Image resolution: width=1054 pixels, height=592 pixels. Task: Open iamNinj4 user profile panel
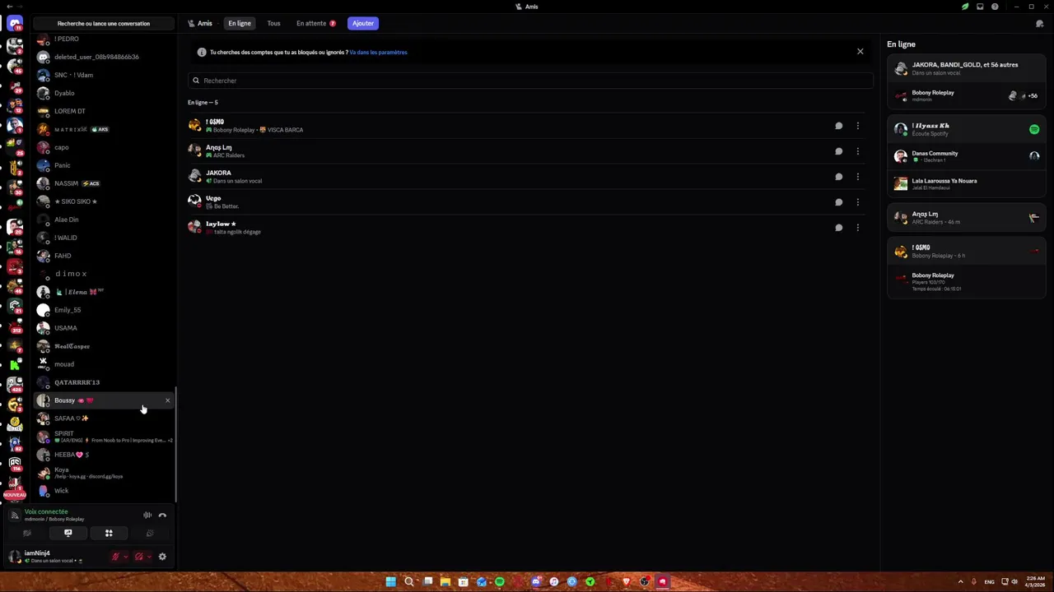tap(56, 557)
